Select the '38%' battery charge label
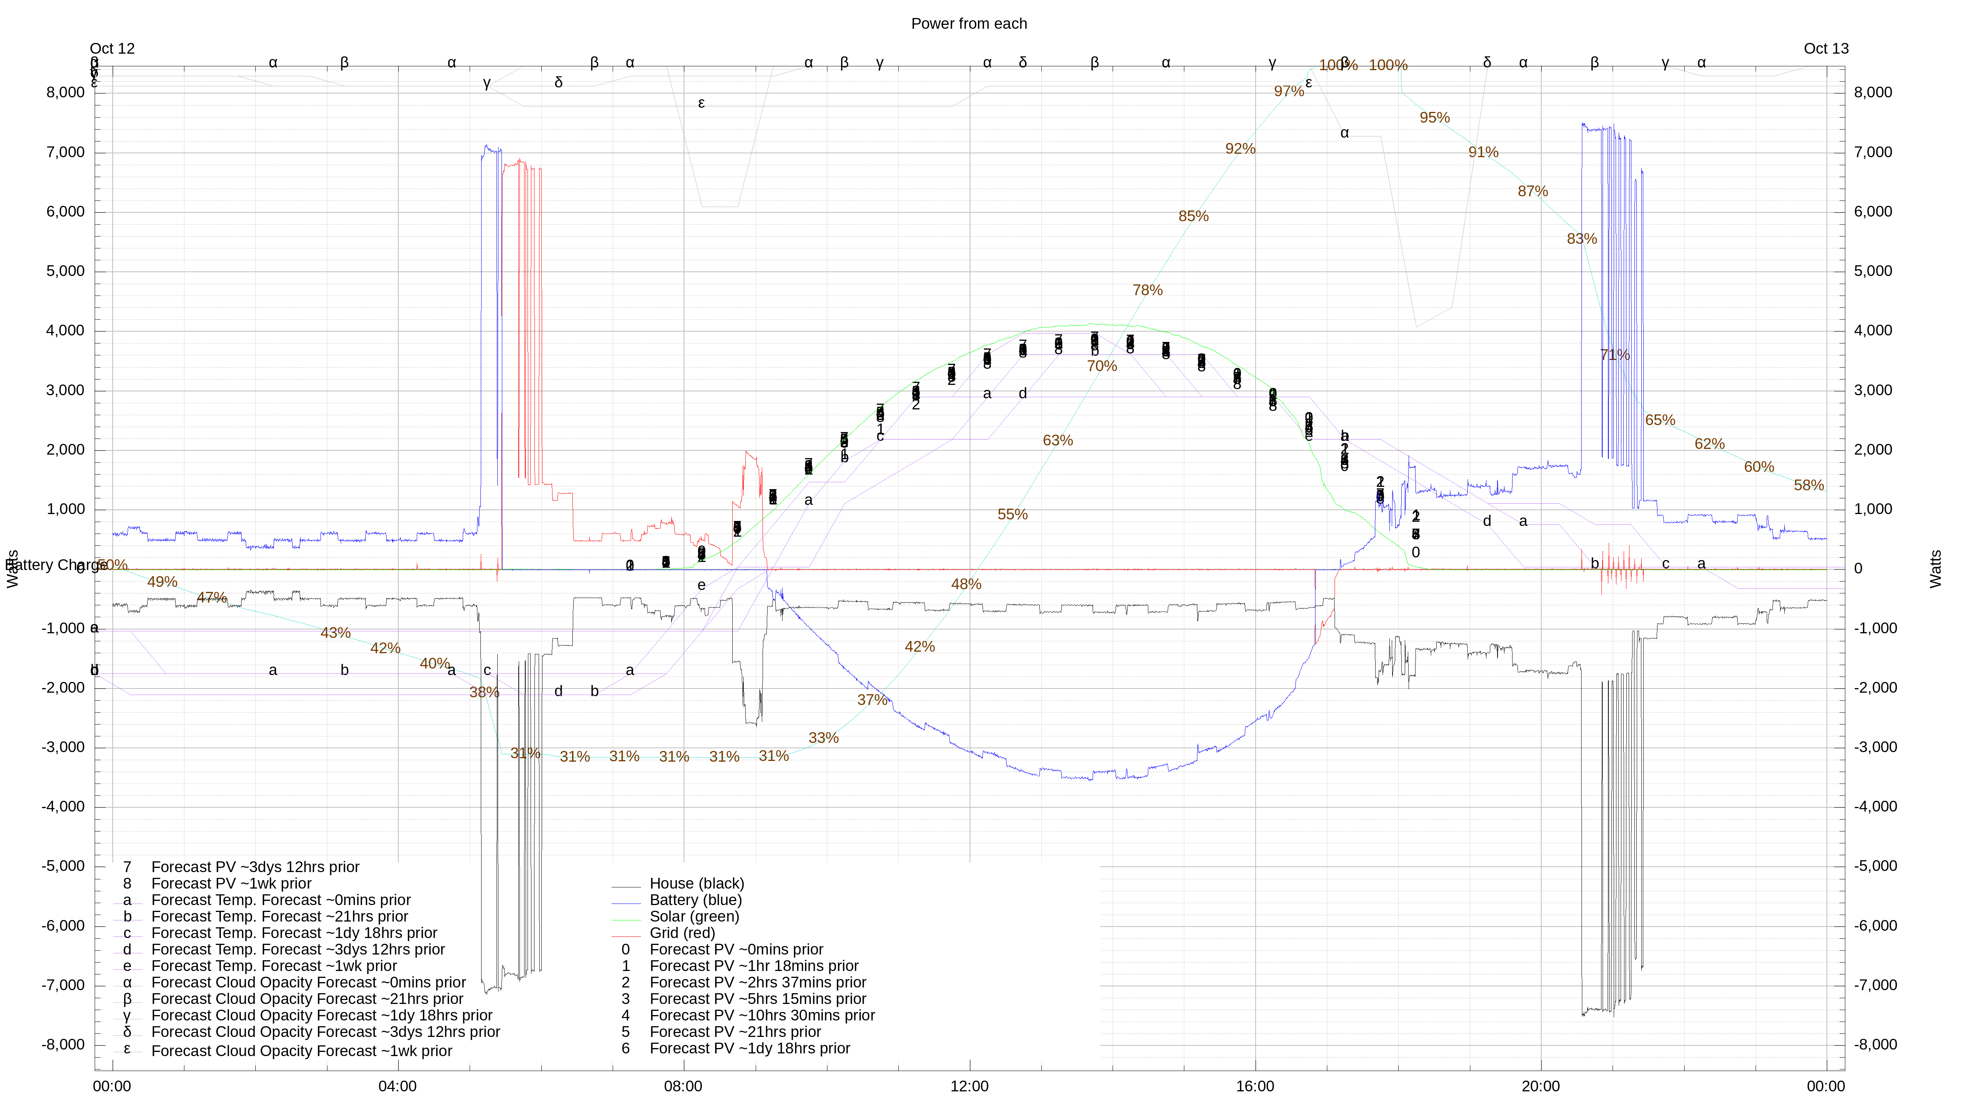The width and height of the screenshot is (1963, 1104). click(484, 693)
